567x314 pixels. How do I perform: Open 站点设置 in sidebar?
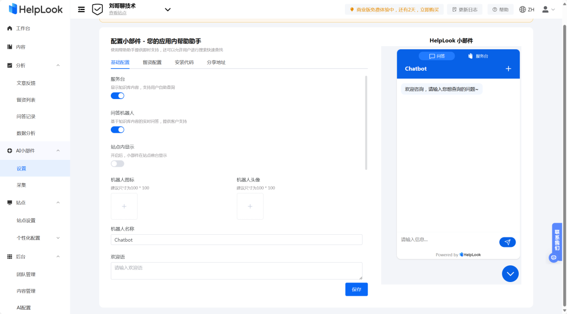pyautogui.click(x=26, y=221)
